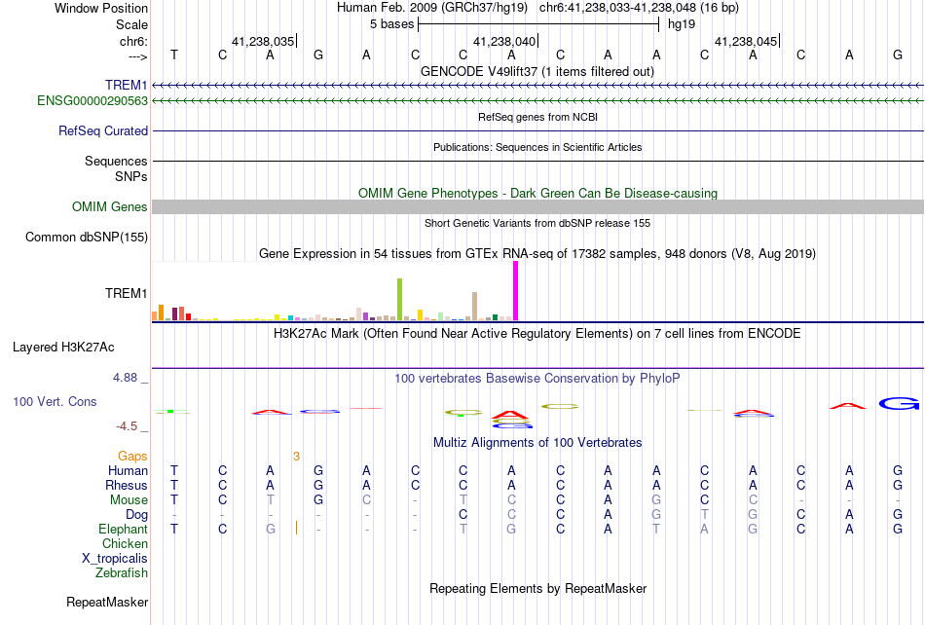
Task: Click the 41,238,045 ruler position label
Action: pos(746,41)
